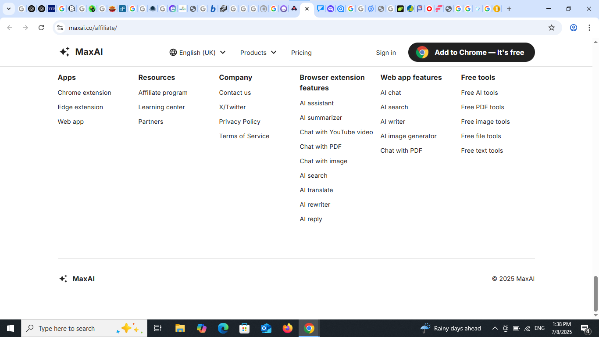Open Free PDF tools link

point(483,107)
